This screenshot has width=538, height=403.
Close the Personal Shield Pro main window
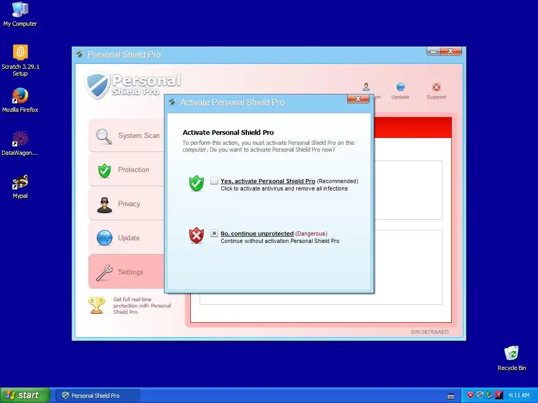pos(451,51)
